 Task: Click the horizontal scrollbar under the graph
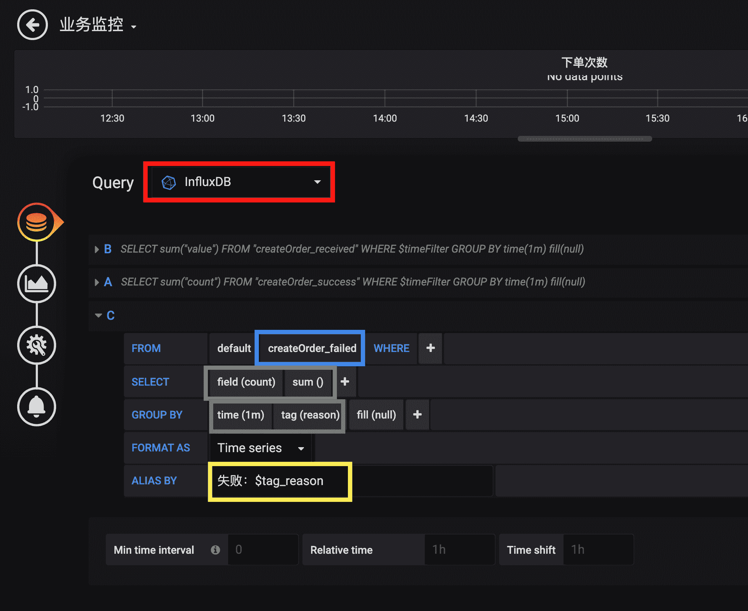(x=584, y=139)
